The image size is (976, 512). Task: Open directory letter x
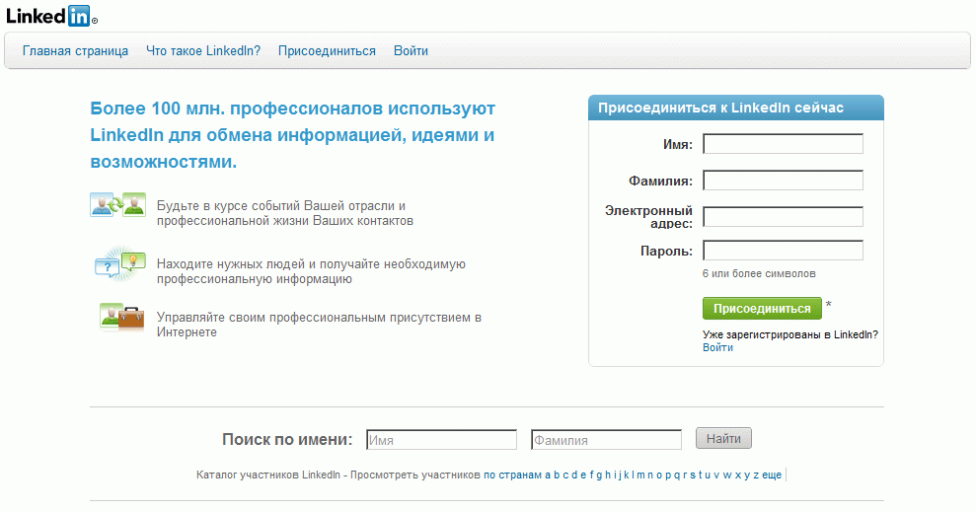coord(737,475)
